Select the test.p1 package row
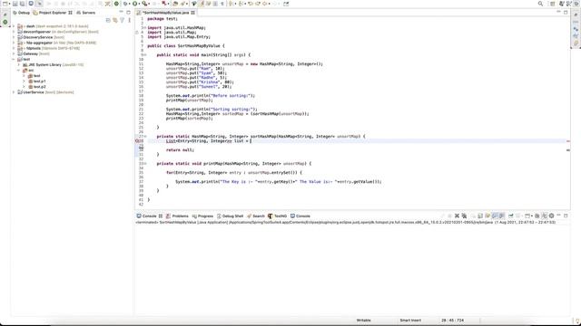 pos(37,81)
